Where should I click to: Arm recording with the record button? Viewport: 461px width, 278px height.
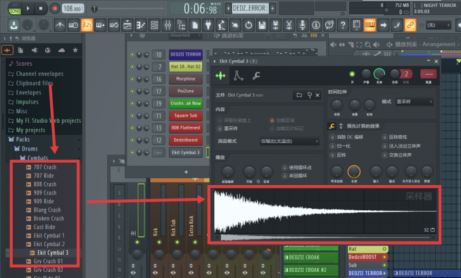coord(54,8)
